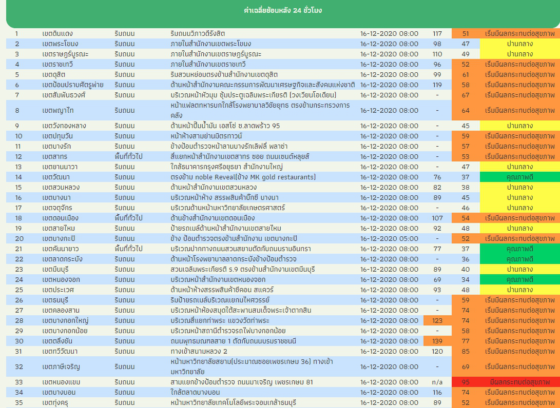Click the timestamp "16-12-2020 05:00"

tap(389, 238)
